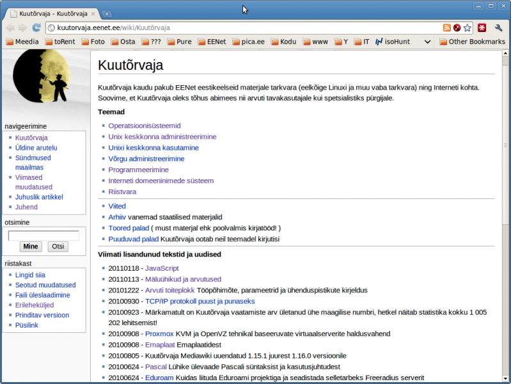Reload the page with the refresh icon

coord(36,28)
